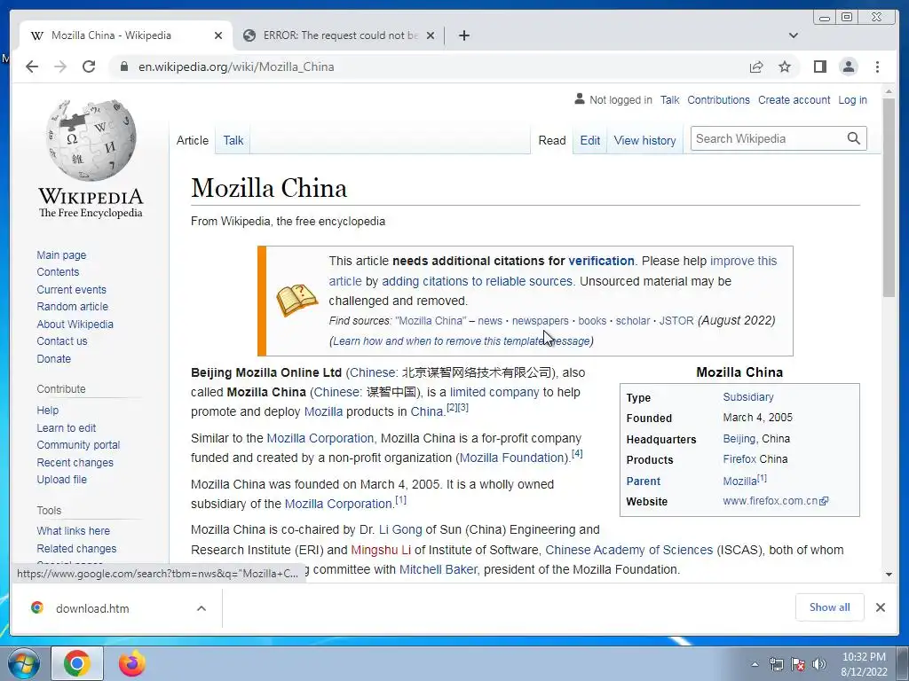909x681 pixels.
Task: Open a new tab with the plus button
Action: [463, 35]
